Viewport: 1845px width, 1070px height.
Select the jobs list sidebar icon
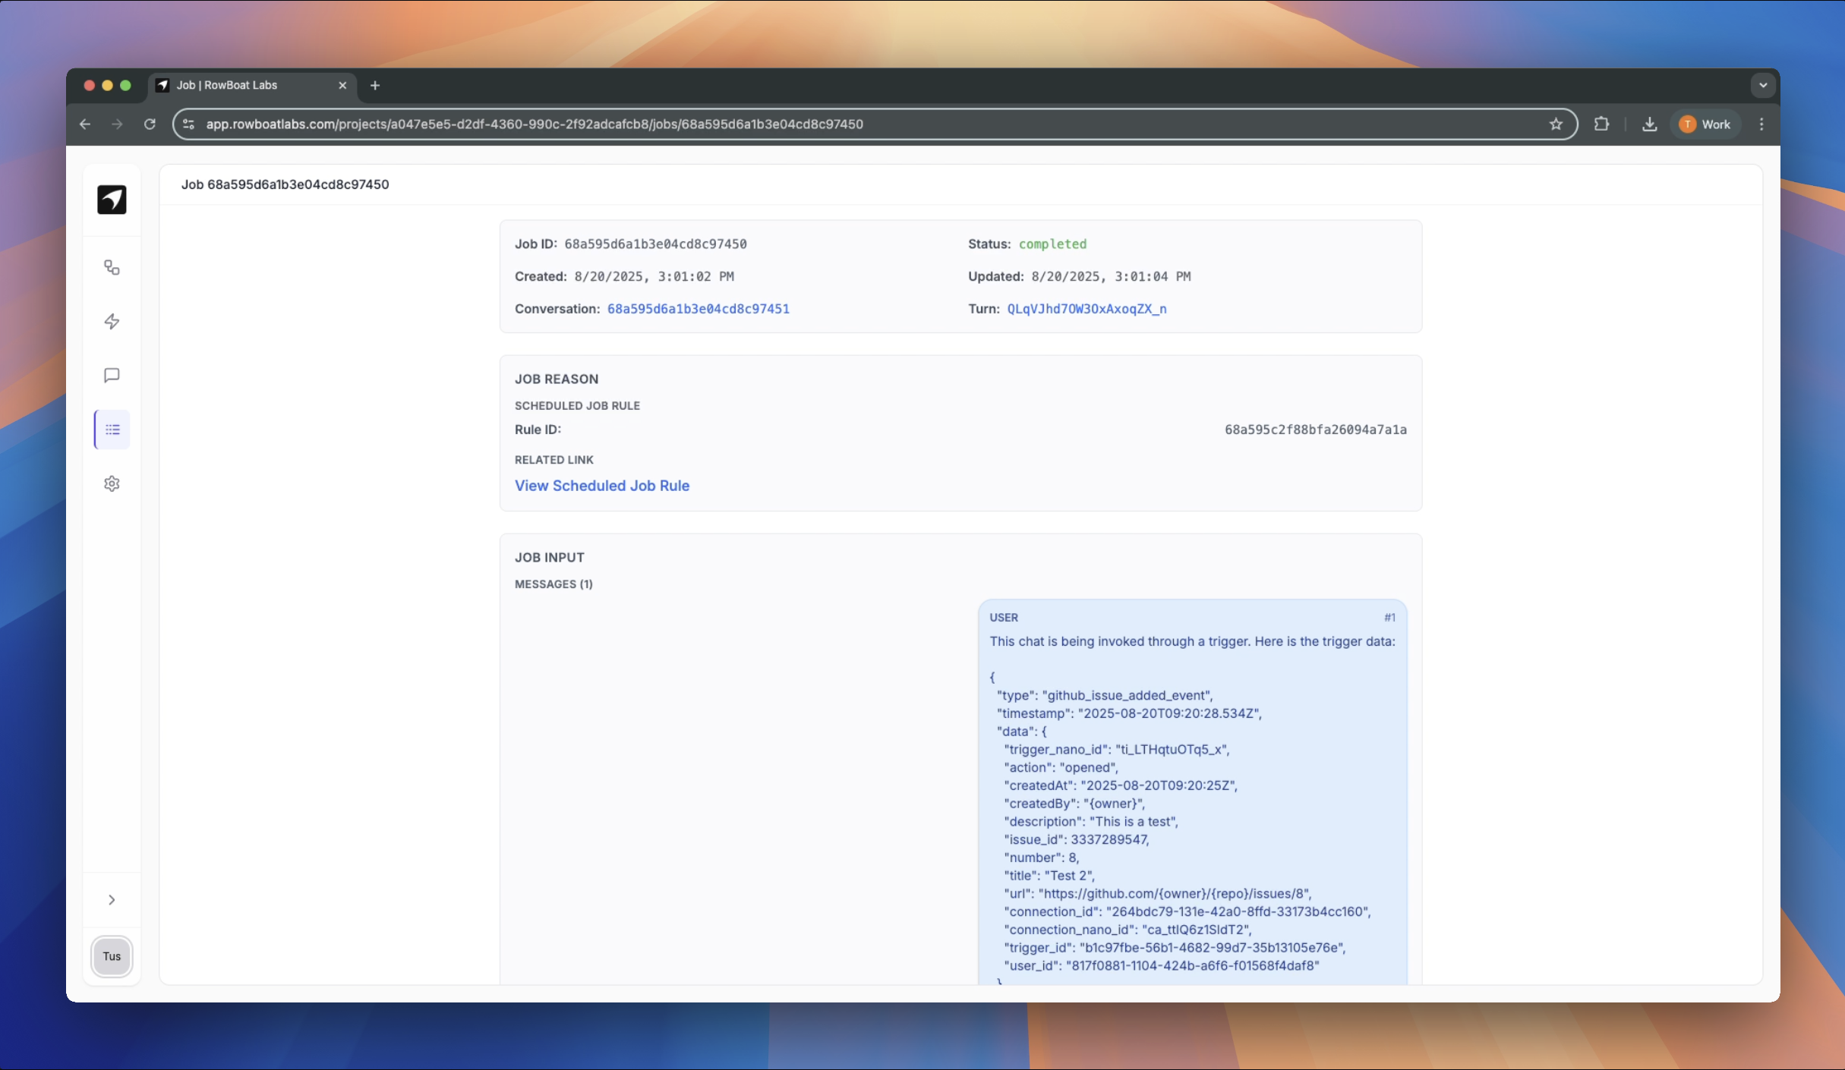pyautogui.click(x=112, y=430)
